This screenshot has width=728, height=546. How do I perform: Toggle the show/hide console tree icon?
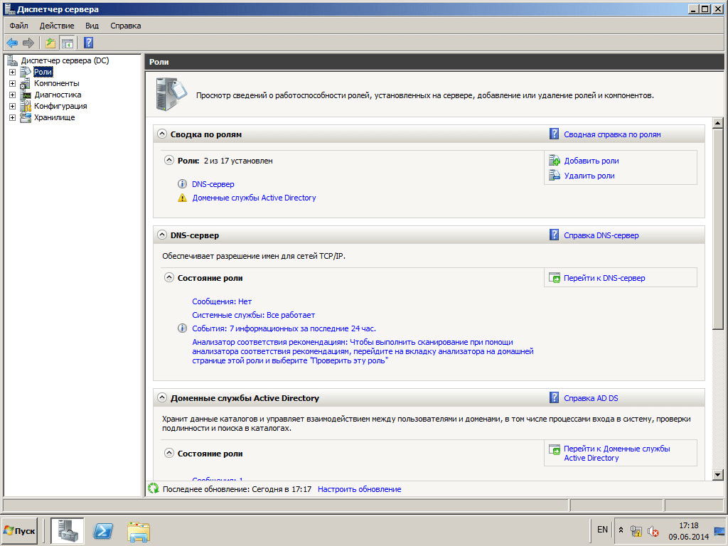tap(67, 43)
